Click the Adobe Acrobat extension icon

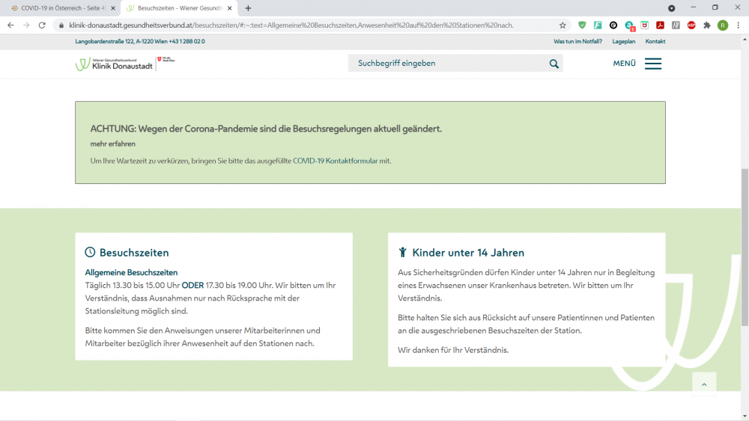[x=661, y=25]
